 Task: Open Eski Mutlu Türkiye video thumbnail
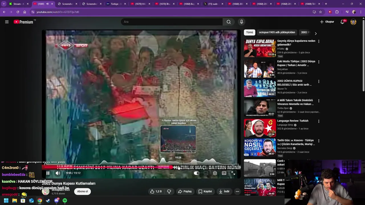coord(260,68)
